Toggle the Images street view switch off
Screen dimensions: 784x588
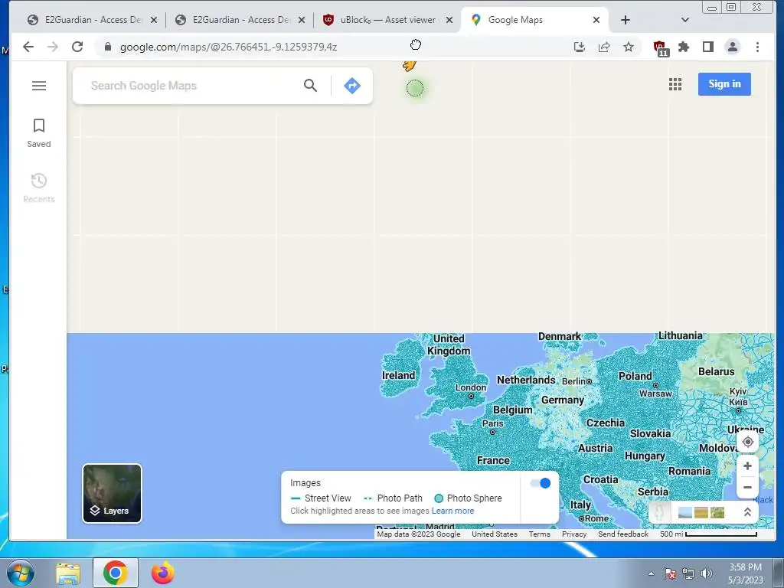pos(540,483)
